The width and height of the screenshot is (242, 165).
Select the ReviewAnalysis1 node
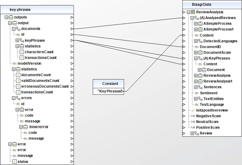218,81
